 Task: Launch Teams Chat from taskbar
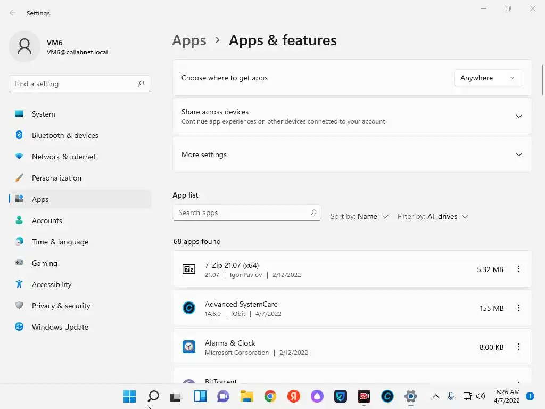pyautogui.click(x=223, y=396)
